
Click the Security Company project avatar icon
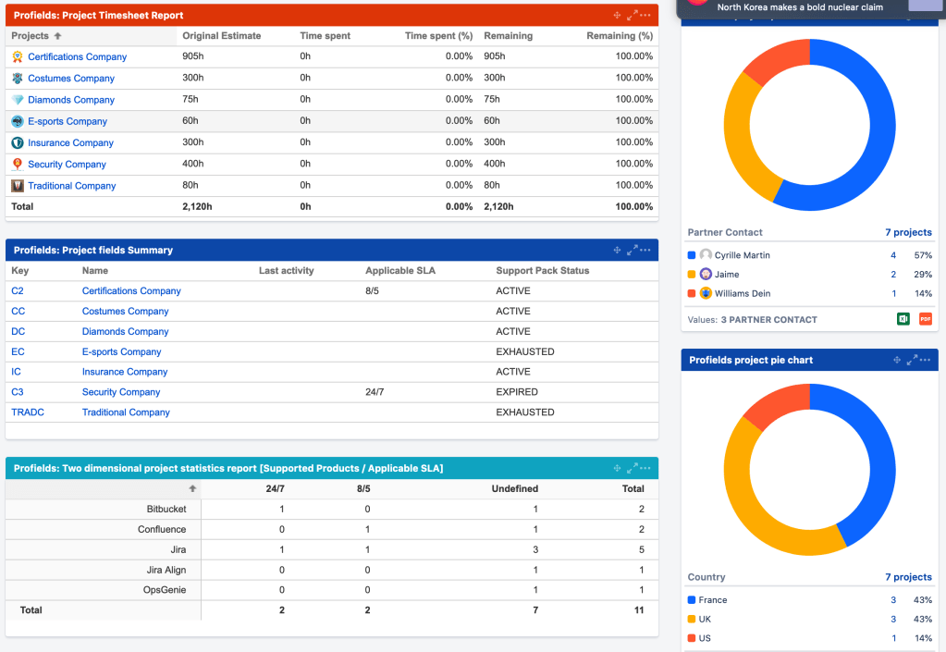click(x=18, y=165)
